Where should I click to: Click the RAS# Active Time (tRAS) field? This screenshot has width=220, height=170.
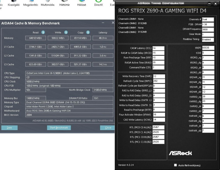click(158, 63)
